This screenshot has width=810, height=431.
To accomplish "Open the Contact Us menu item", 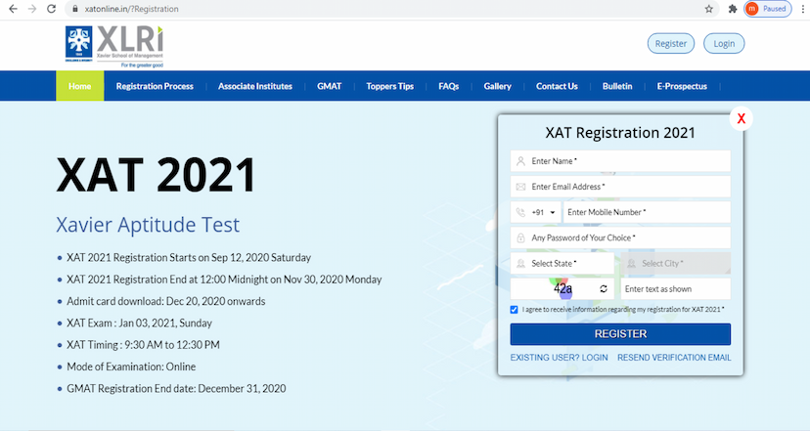I will click(557, 86).
